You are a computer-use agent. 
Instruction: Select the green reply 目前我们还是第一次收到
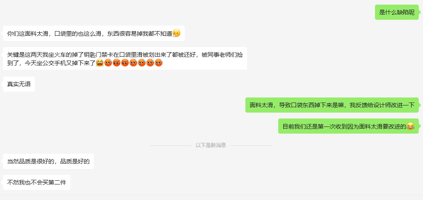coord(348,126)
